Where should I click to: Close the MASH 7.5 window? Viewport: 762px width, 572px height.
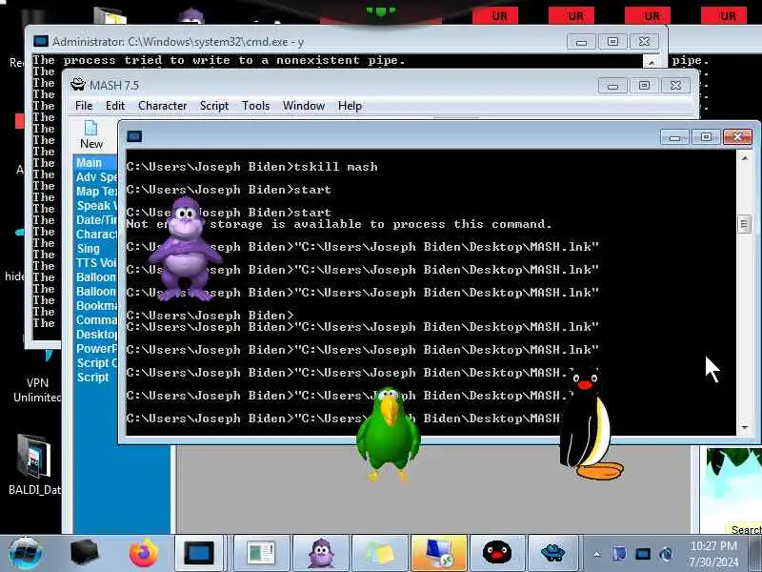tap(675, 85)
